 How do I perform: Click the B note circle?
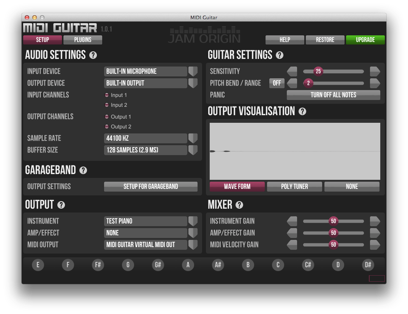click(248, 265)
